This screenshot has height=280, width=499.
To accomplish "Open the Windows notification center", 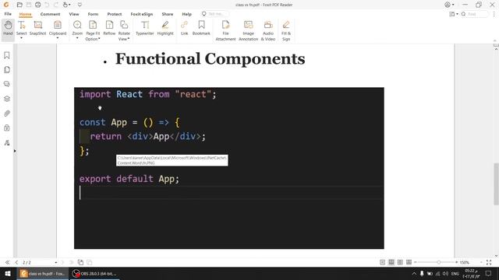I will coord(488,274).
